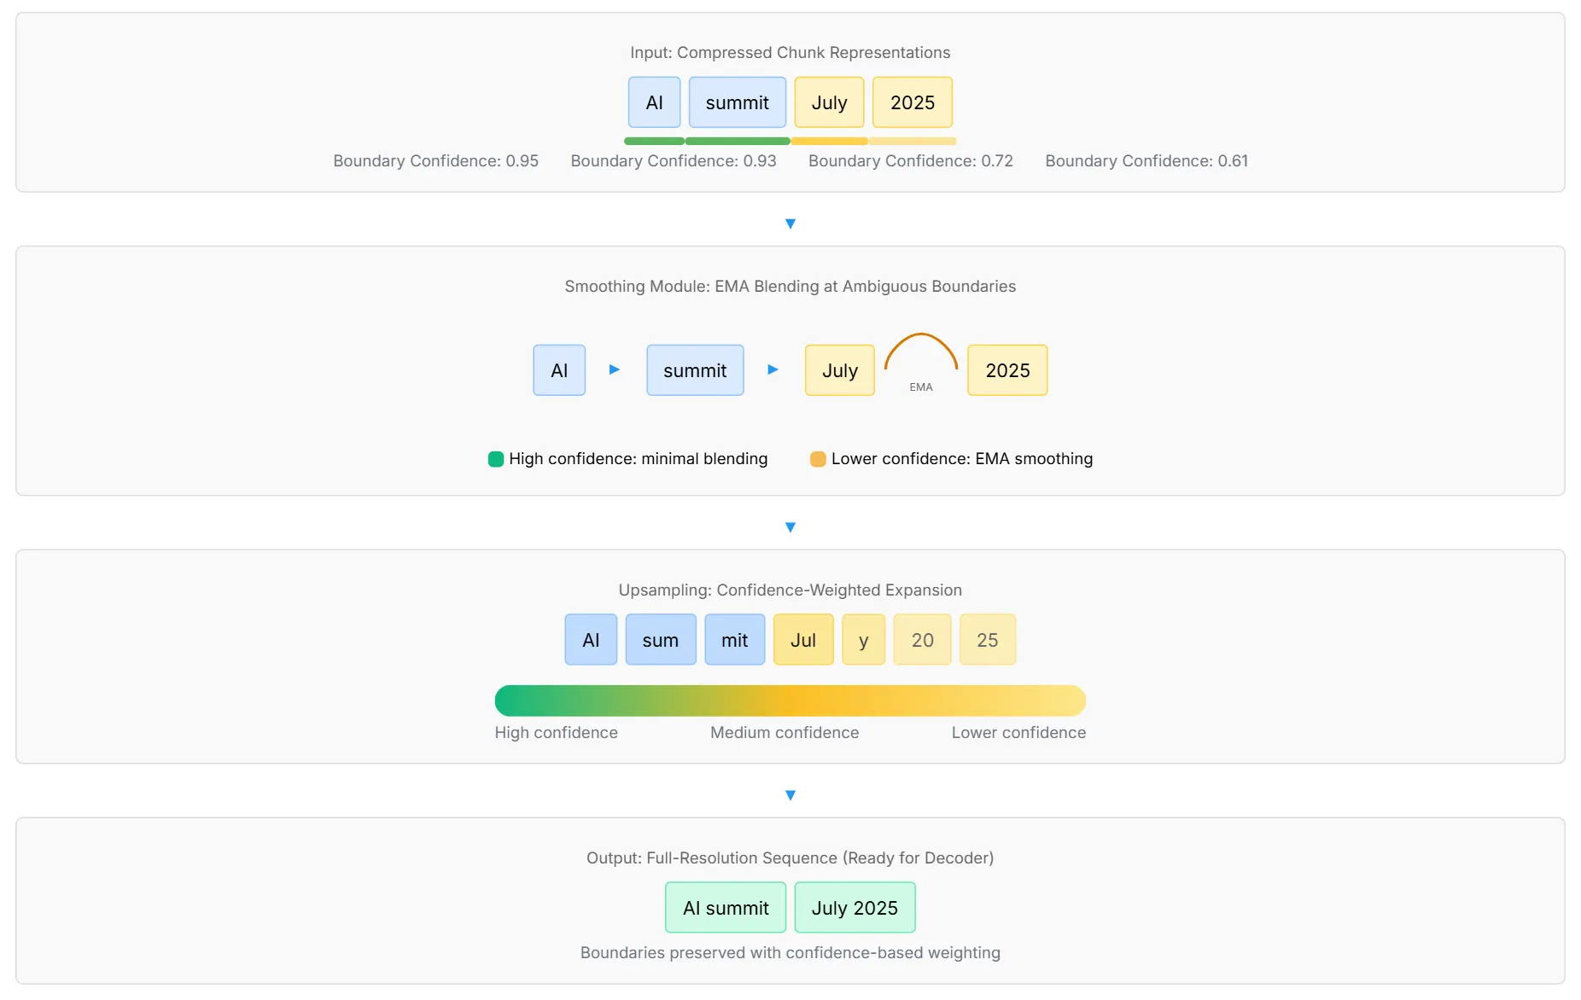Click the 'Jul' token chip

point(802,640)
